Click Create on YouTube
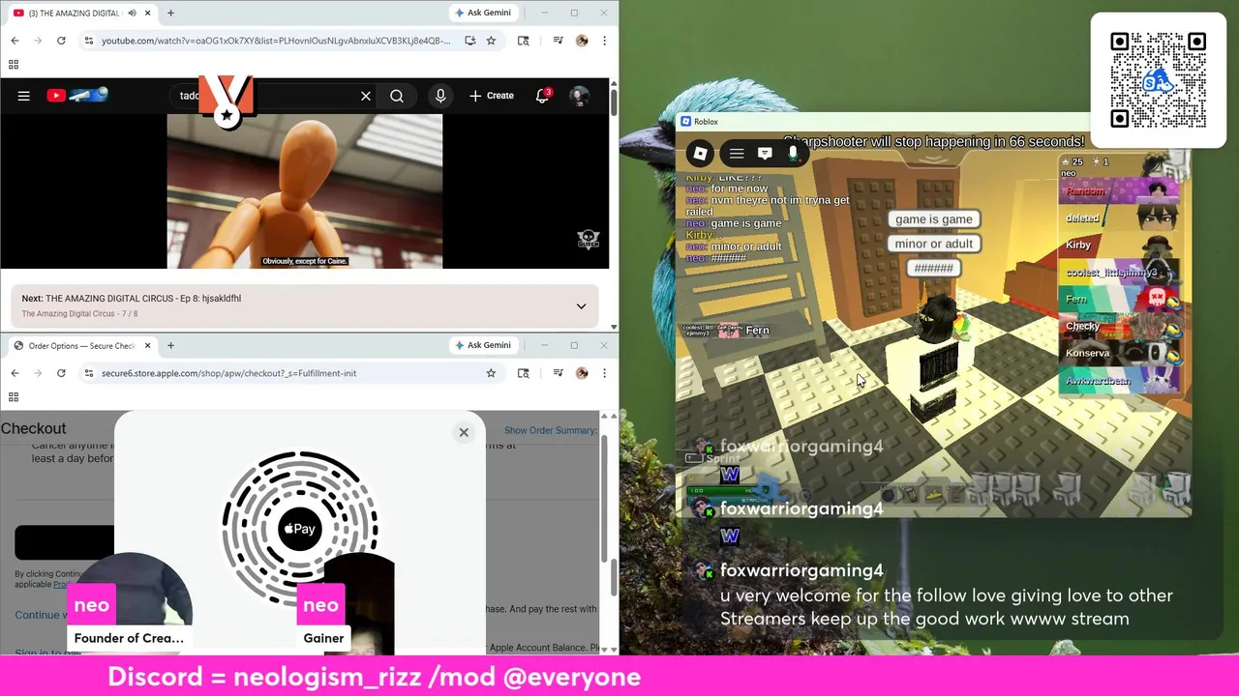 (x=492, y=96)
